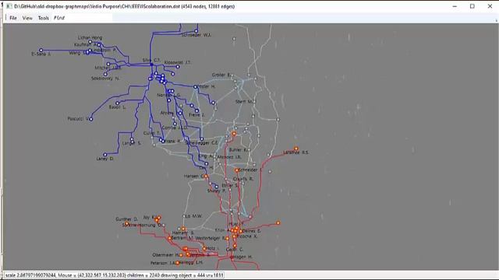Select the Laney D. node

pyautogui.click(x=105, y=155)
